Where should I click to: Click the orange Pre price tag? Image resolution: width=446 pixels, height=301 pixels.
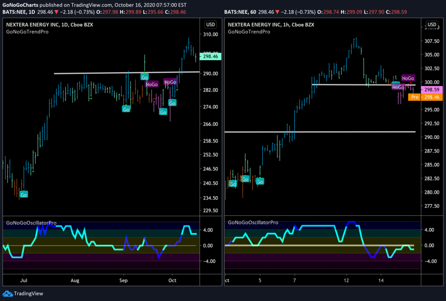[x=415, y=97]
